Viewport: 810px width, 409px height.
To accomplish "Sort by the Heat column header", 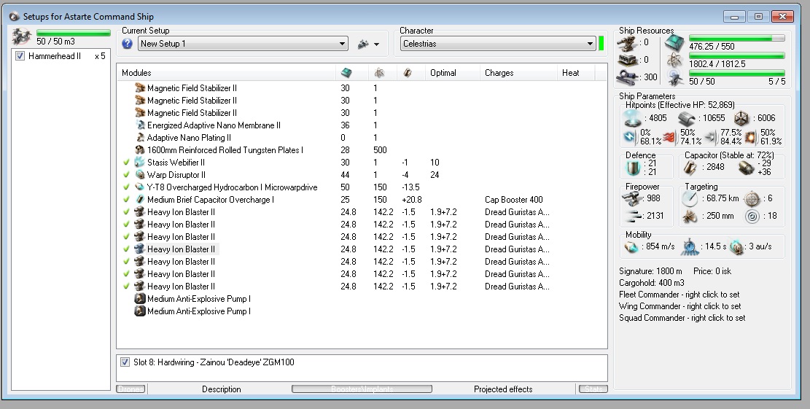I will (x=576, y=73).
